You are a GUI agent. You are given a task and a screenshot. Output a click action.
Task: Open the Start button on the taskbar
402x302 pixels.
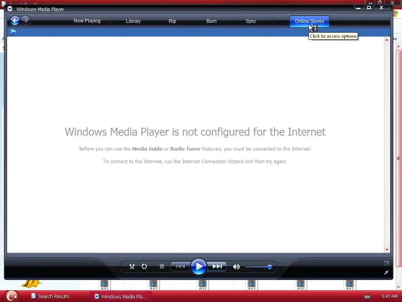(11, 296)
